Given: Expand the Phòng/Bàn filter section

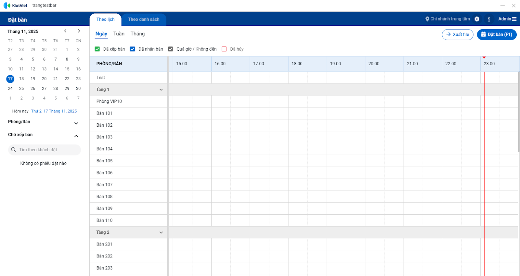Looking at the screenshot, I should click(76, 123).
